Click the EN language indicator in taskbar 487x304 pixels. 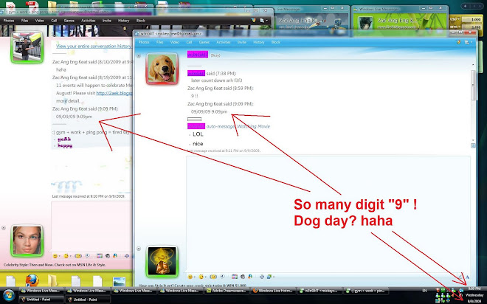(x=424, y=291)
